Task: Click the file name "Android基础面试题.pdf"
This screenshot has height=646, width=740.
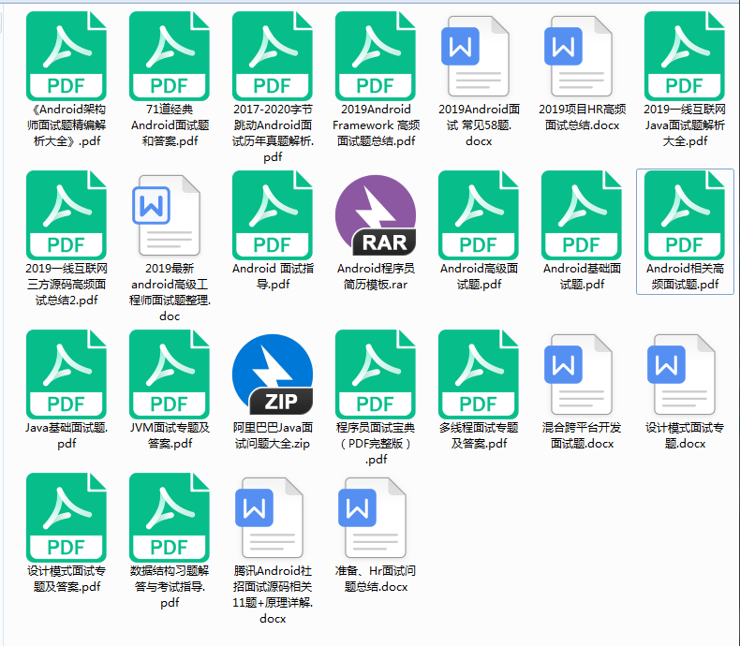Action: (582, 276)
